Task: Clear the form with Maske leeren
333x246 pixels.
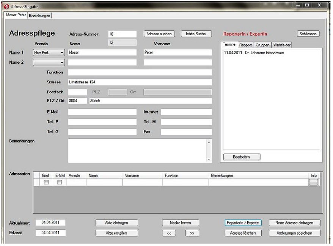Action: point(181,223)
